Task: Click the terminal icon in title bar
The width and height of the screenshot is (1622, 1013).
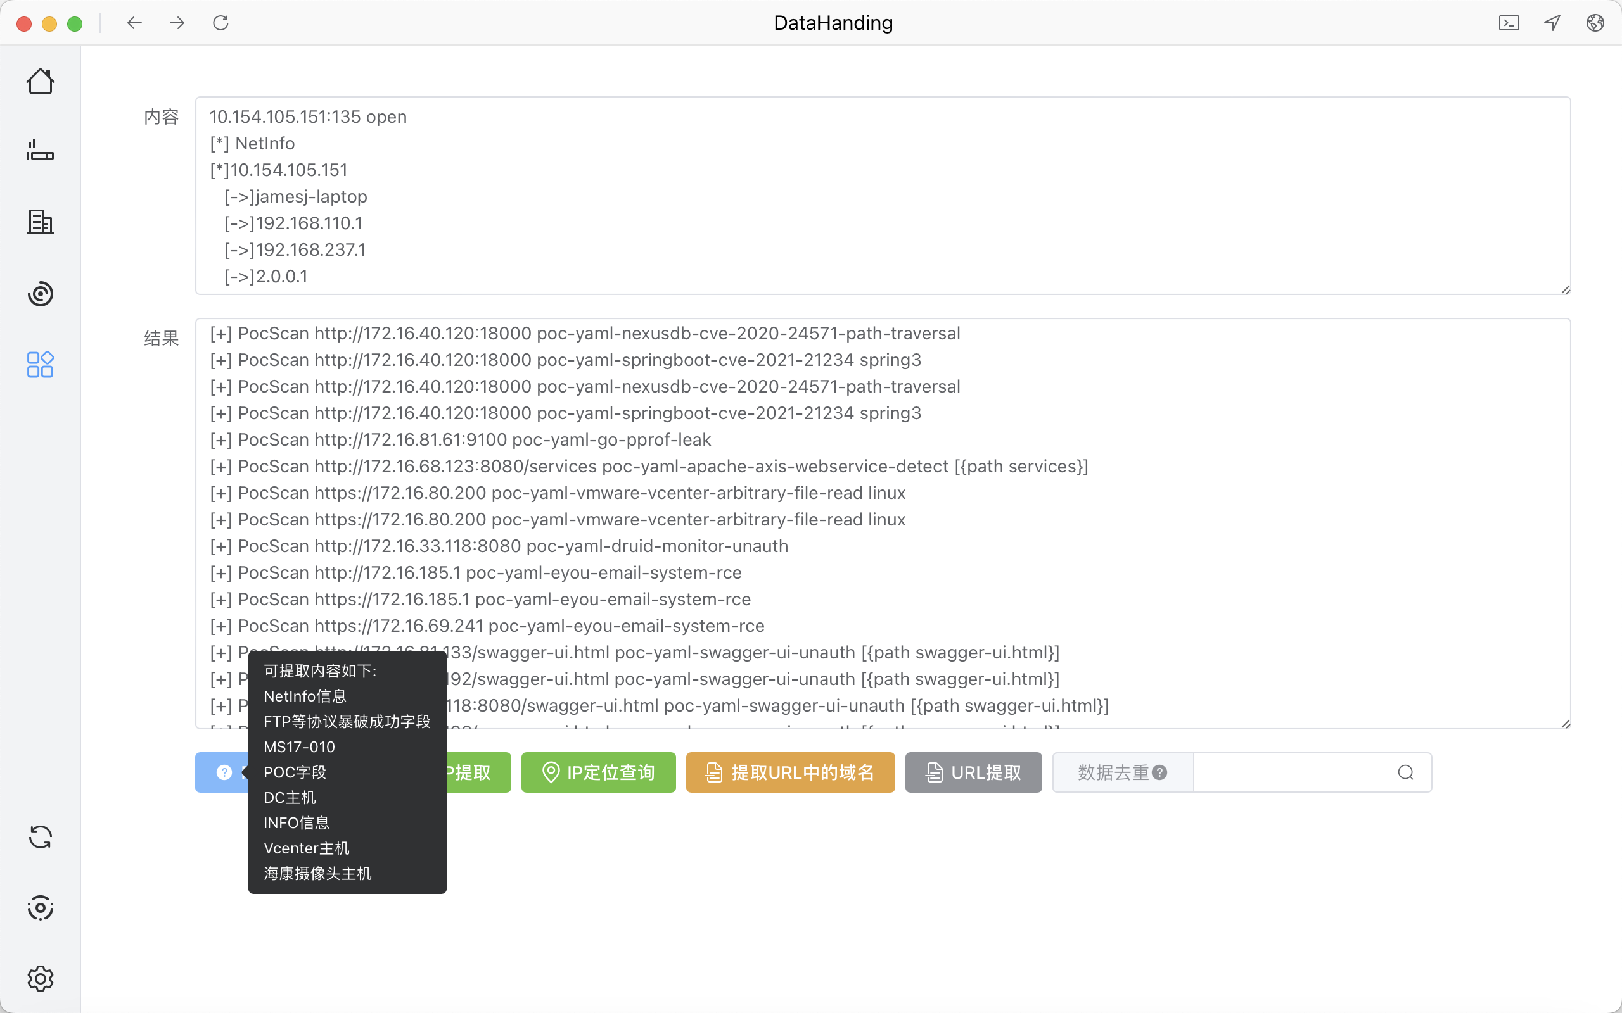Action: [x=1509, y=23]
